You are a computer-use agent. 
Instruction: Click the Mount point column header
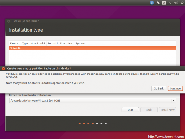[x=38, y=44]
